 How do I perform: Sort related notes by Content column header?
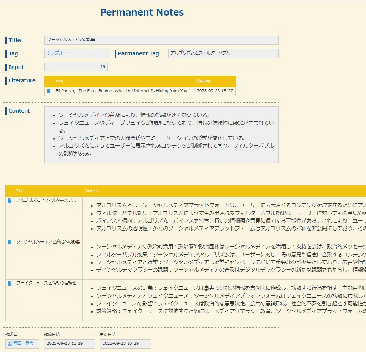(91, 191)
